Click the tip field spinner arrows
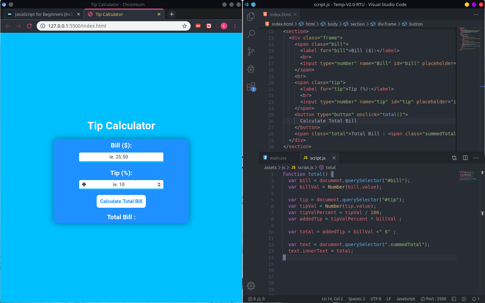 coord(159,184)
